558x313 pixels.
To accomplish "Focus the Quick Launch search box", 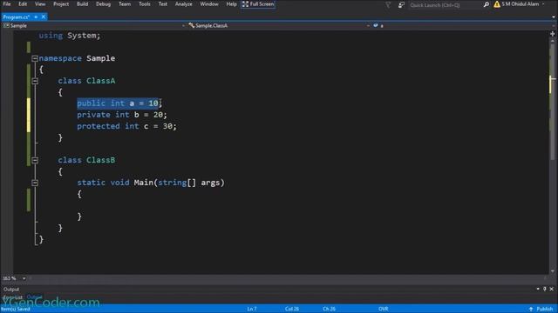I will [x=445, y=5].
